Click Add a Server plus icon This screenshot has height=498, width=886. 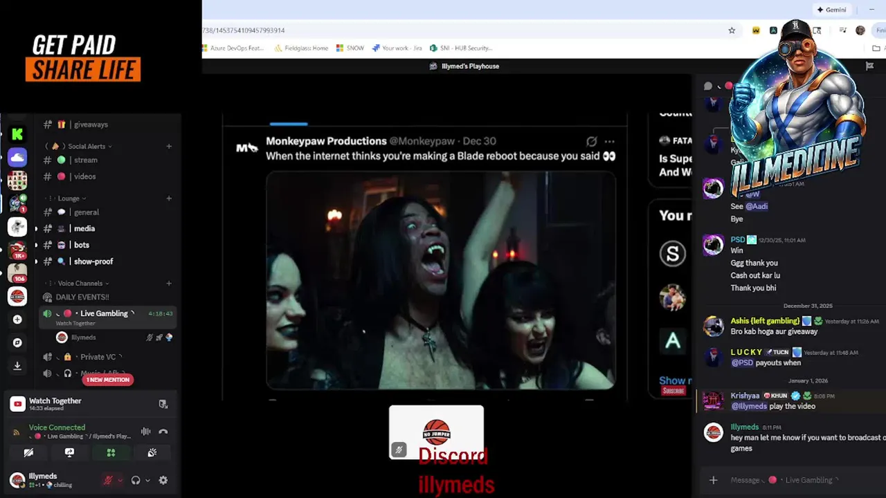17,320
